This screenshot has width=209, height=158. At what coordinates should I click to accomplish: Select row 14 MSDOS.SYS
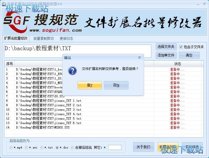tap(104, 127)
